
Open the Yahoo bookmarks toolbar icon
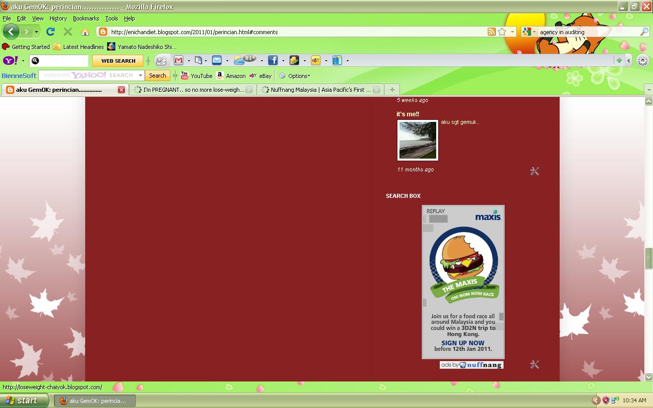(x=198, y=61)
